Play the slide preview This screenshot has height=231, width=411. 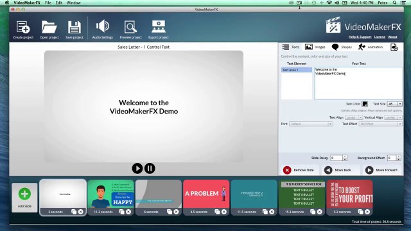coord(137,168)
